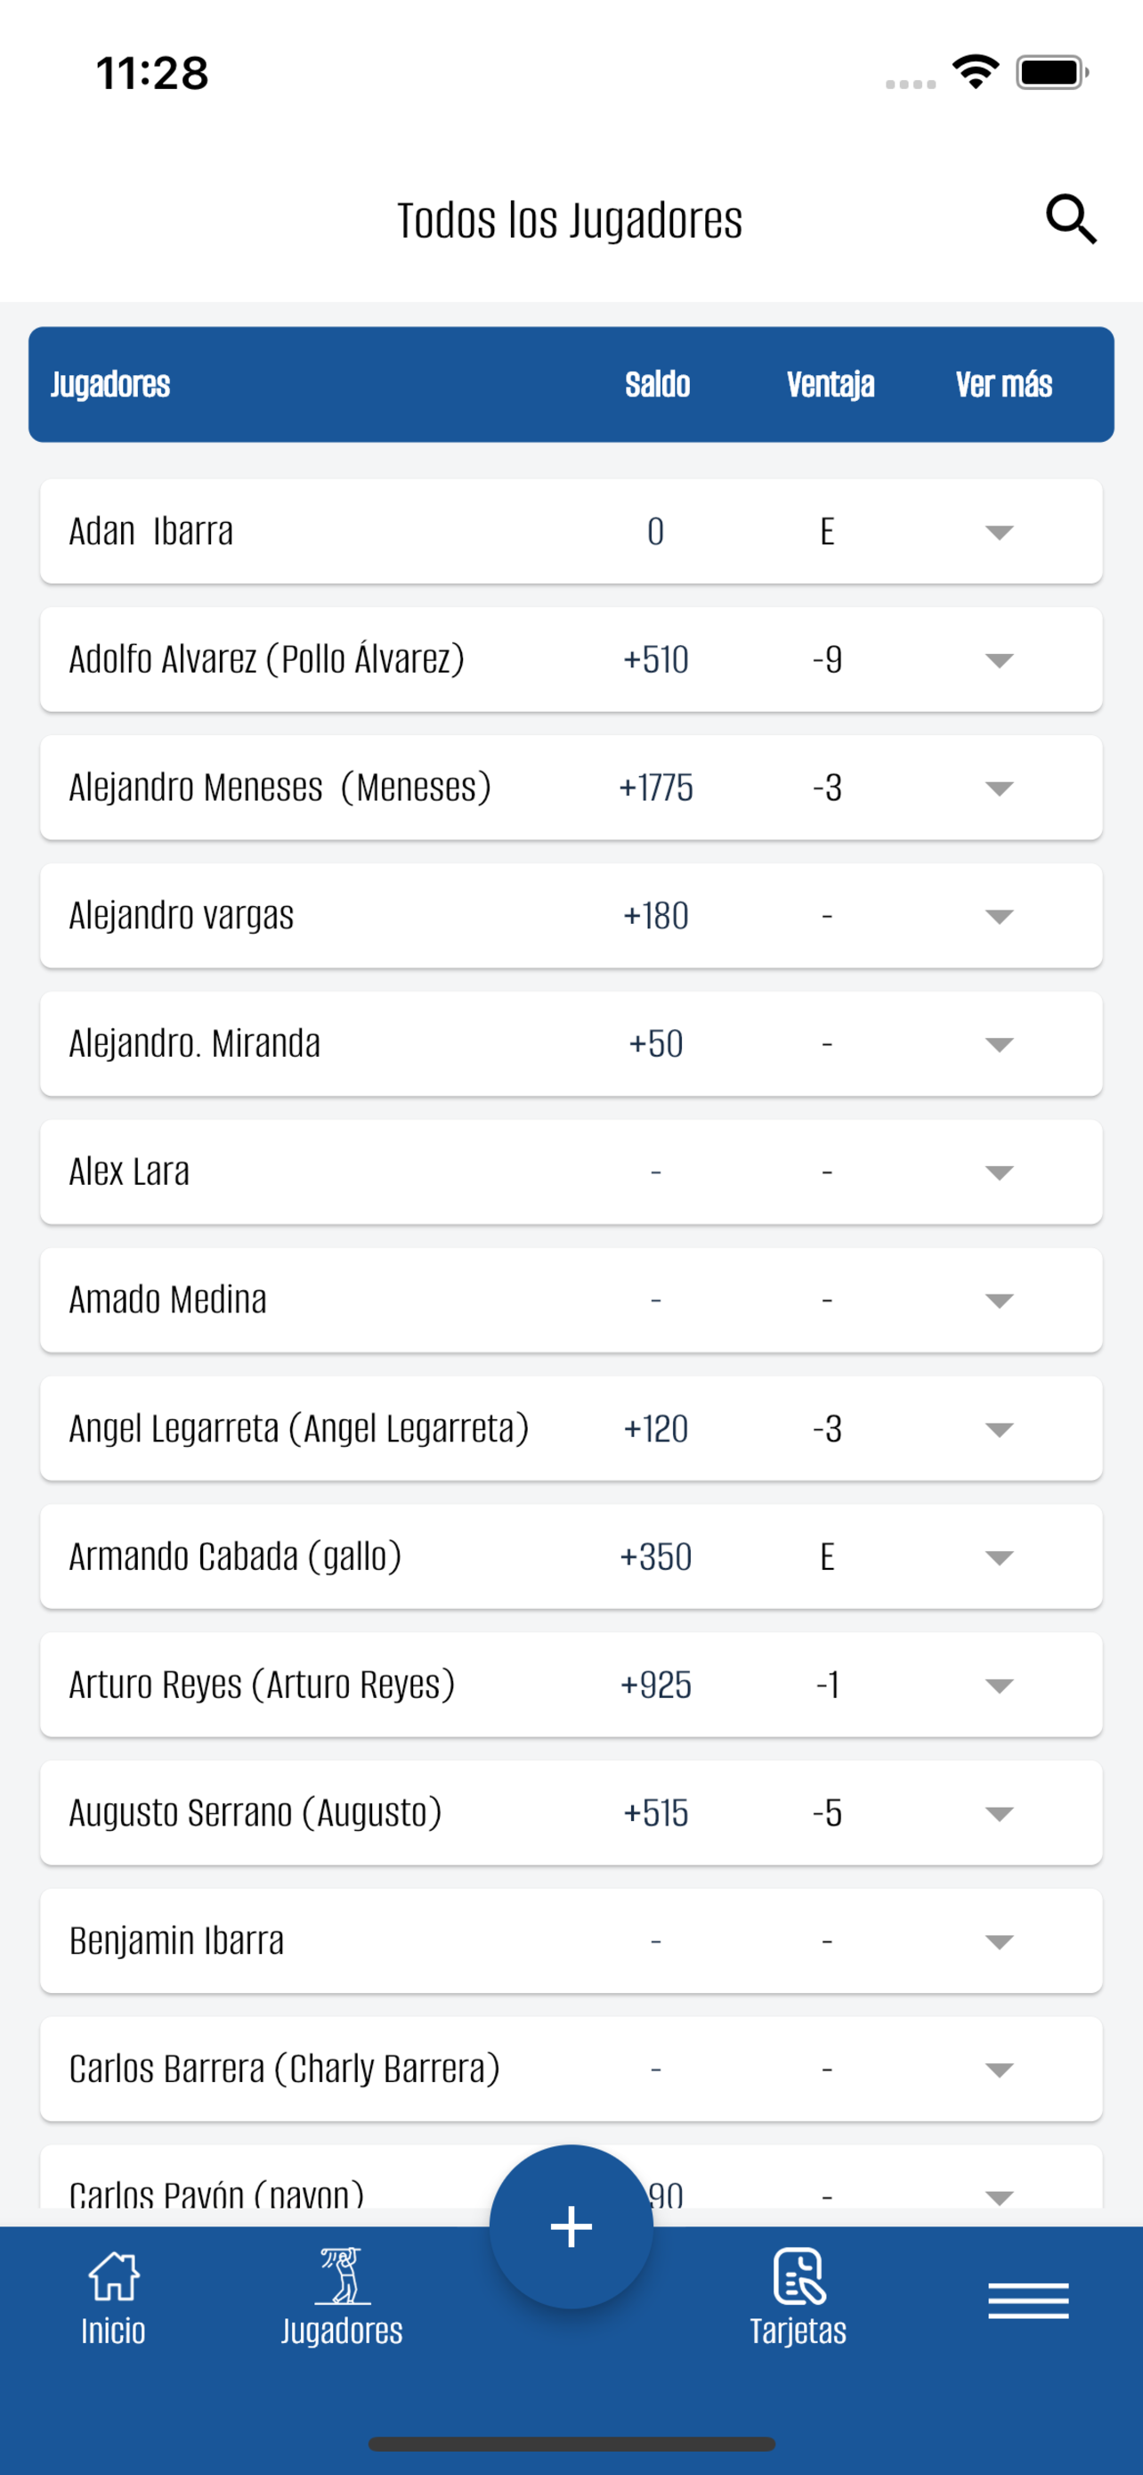1143x2475 pixels.
Task: Expand Adolfo Alvarez row arrow
Action: pyautogui.click(x=999, y=660)
